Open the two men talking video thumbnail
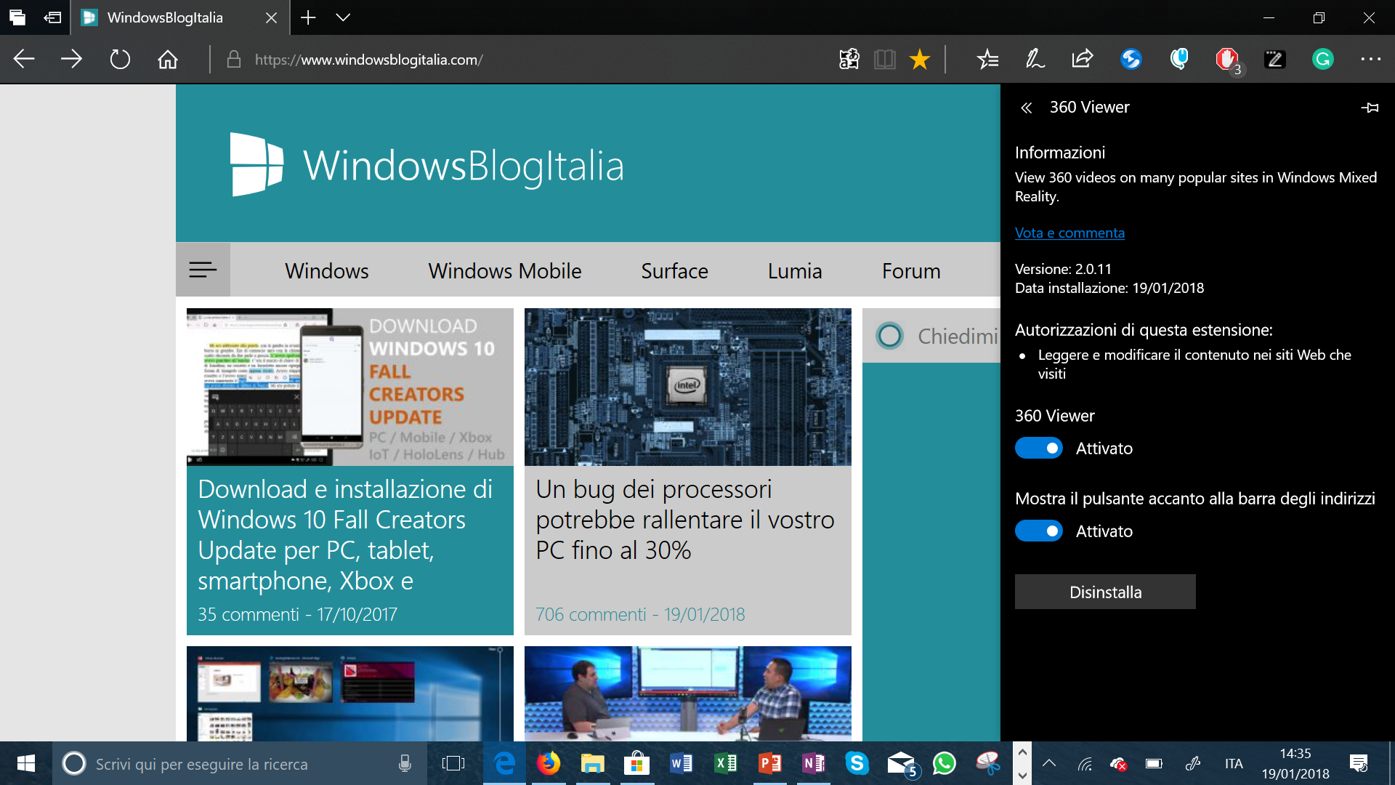Viewport: 1395px width, 785px height. tap(688, 693)
